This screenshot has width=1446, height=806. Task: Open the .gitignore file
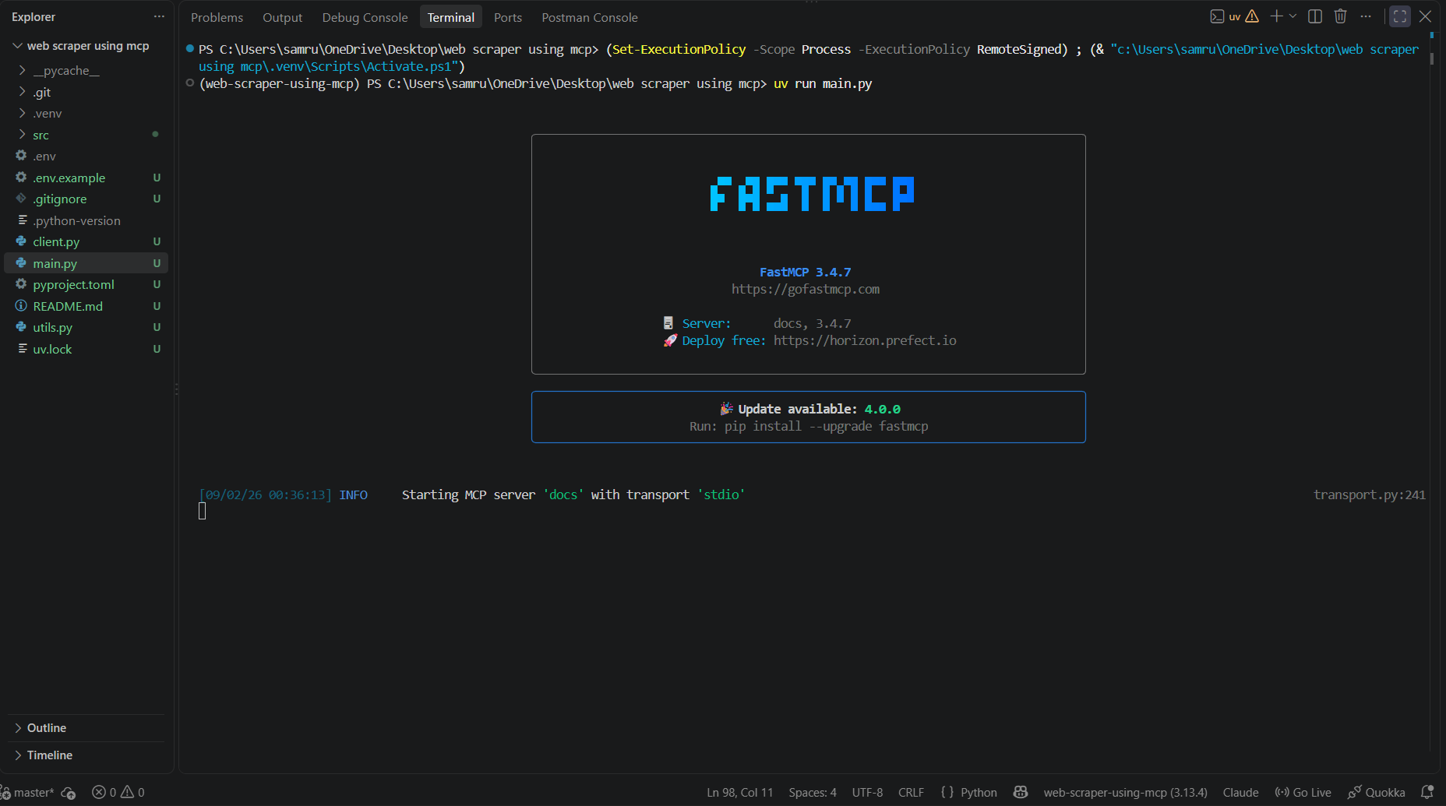click(87, 199)
